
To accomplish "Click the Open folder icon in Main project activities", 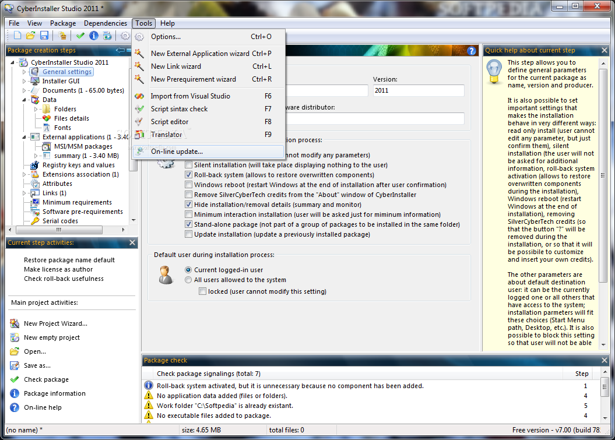I will tap(15, 351).
